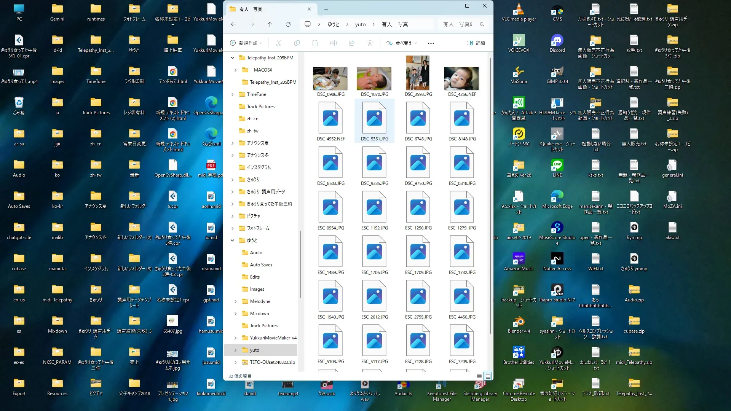The height and width of the screenshot is (411, 731).
Task: Toggle the 詳細 details pane
Action: [x=476, y=43]
